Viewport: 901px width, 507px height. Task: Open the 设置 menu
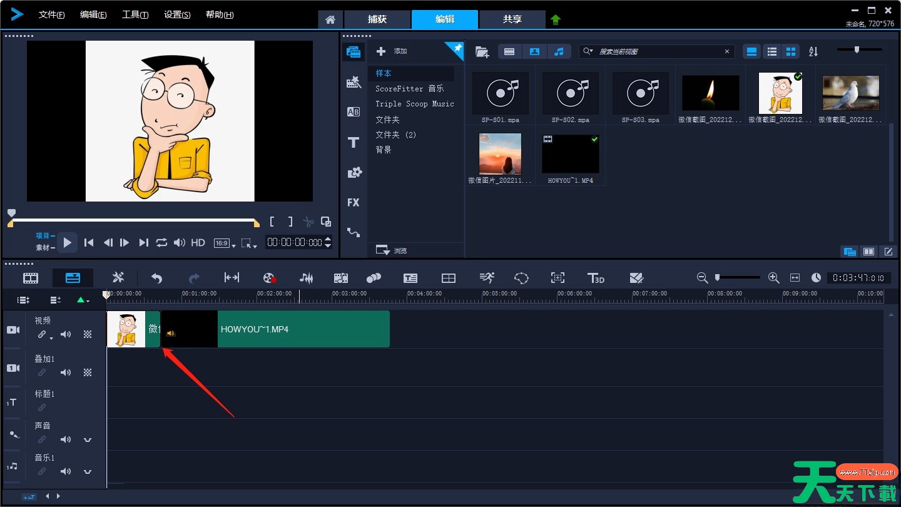tap(177, 14)
